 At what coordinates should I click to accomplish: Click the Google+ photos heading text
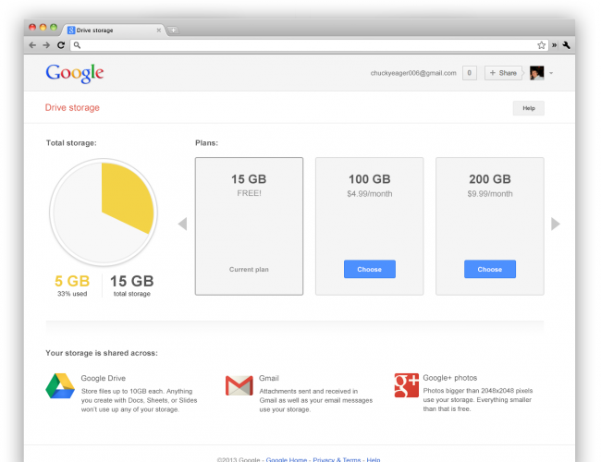click(450, 378)
